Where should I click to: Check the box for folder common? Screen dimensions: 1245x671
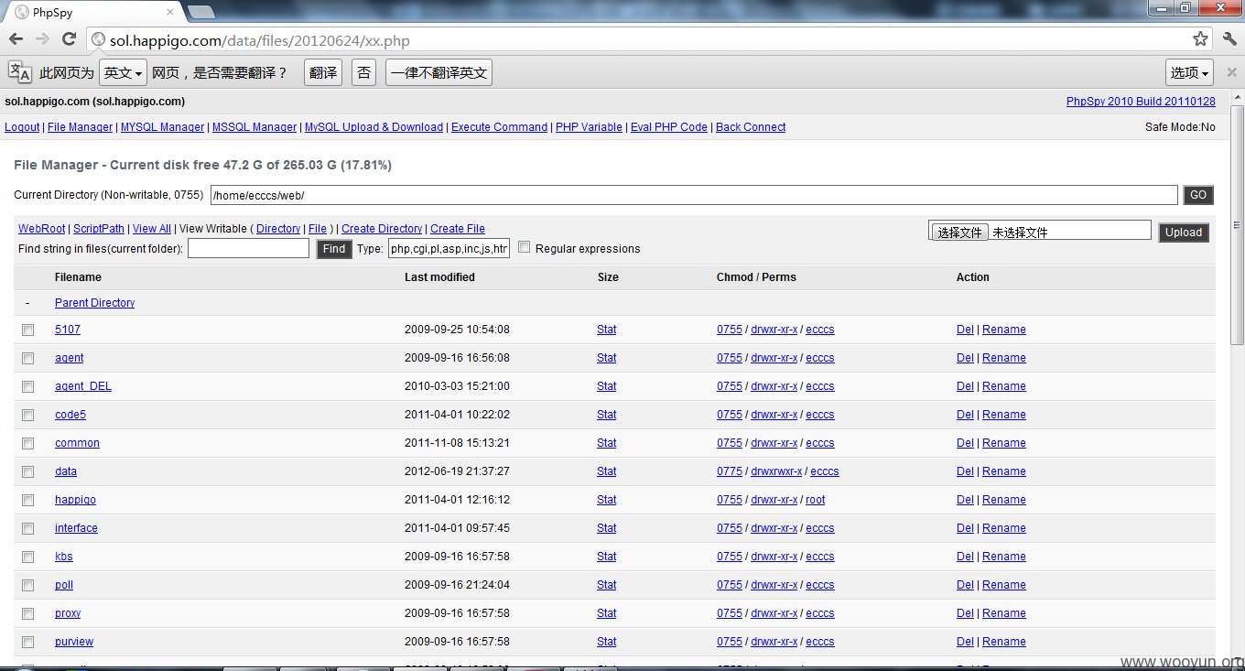(28, 443)
